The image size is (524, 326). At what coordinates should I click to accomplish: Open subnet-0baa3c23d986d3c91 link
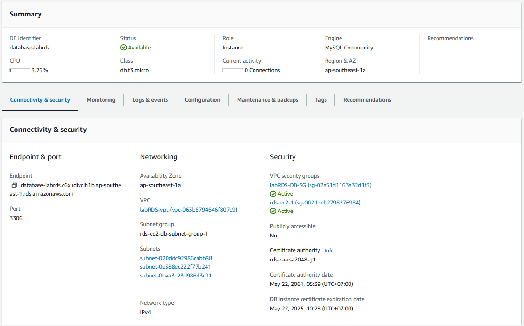point(175,276)
